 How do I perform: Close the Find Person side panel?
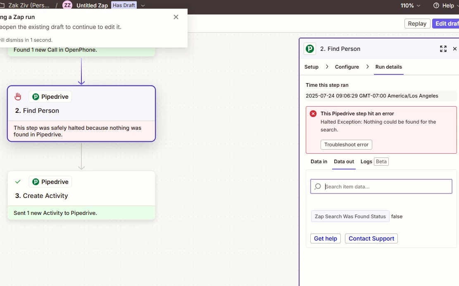pos(454,49)
